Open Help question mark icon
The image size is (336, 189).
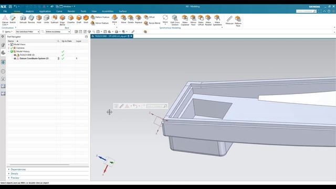[329, 11]
